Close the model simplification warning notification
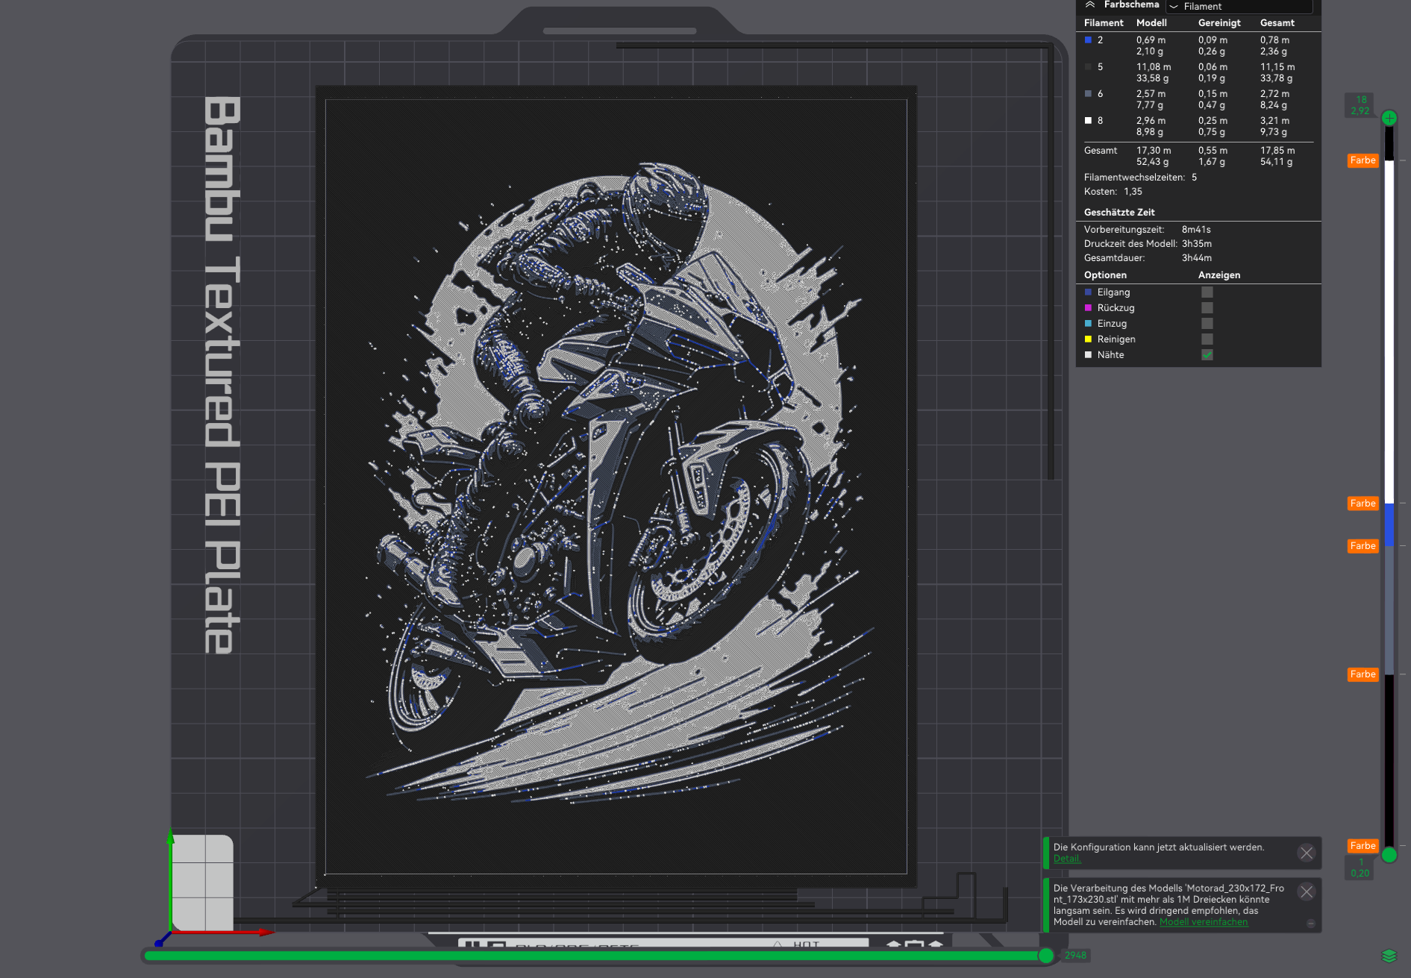This screenshot has width=1411, height=978. point(1306,892)
